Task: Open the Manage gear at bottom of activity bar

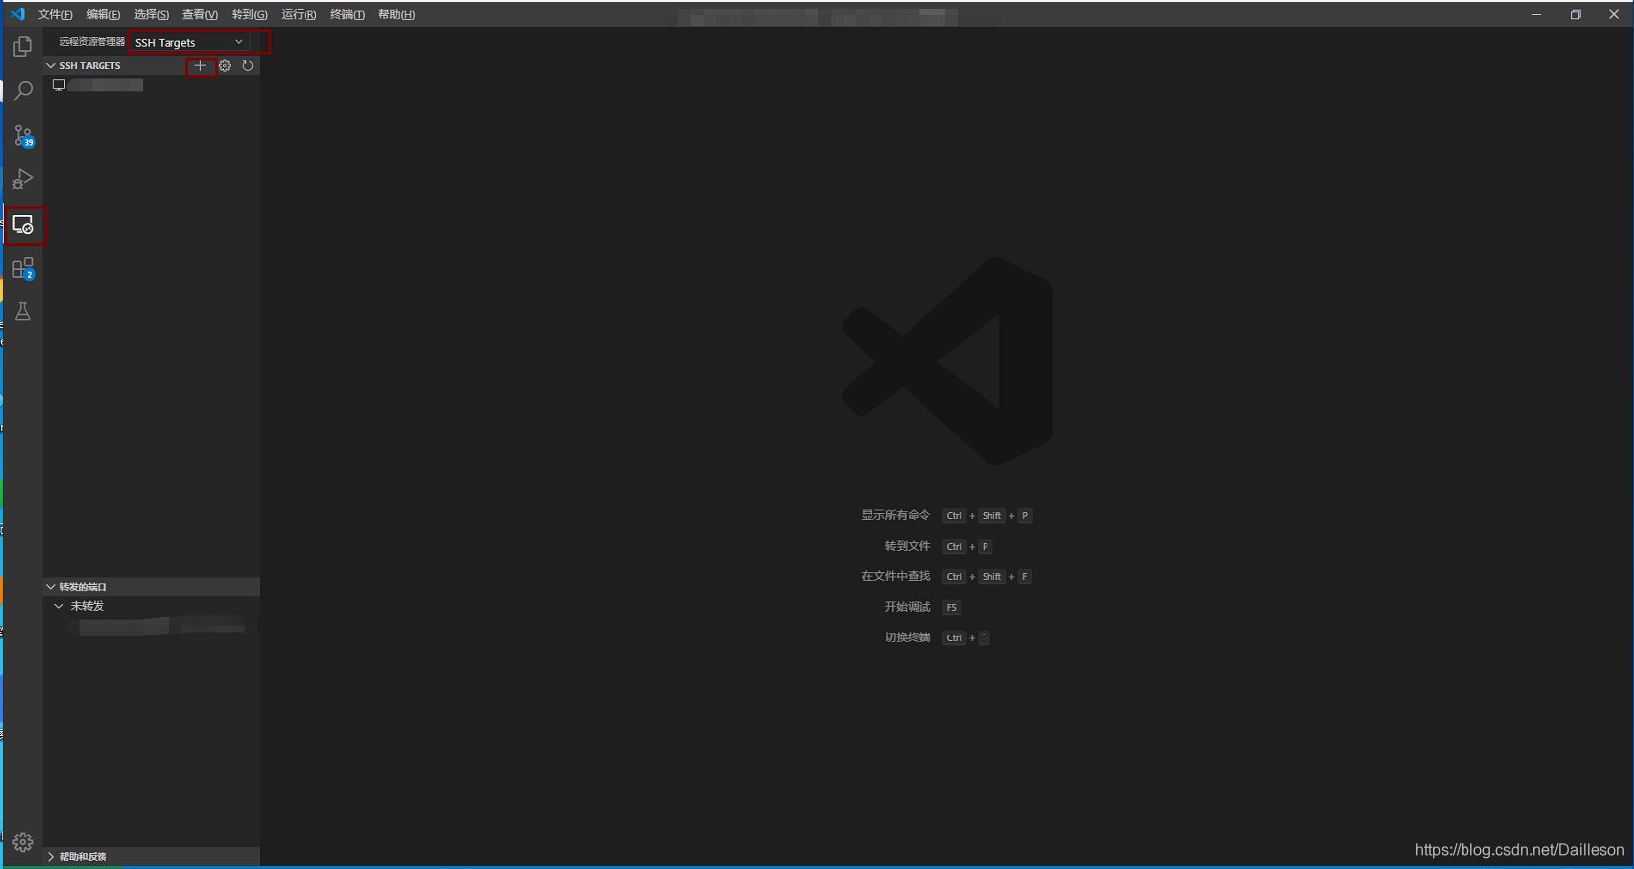Action: (x=23, y=842)
